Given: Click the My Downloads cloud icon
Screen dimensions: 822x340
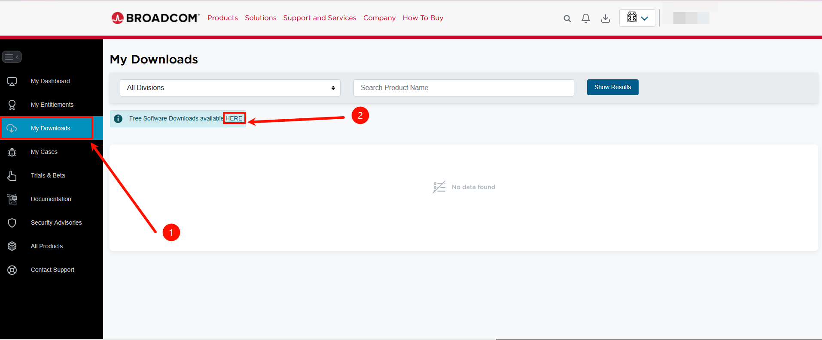Looking at the screenshot, I should coord(12,128).
